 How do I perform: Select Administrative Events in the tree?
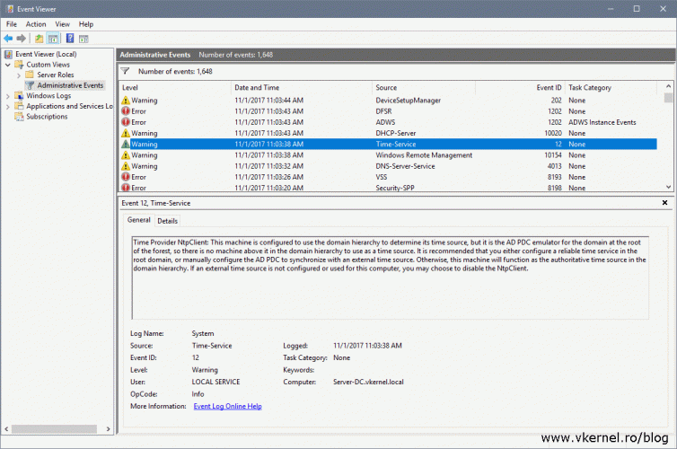[x=70, y=85]
